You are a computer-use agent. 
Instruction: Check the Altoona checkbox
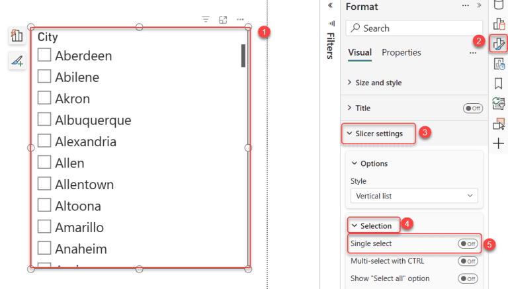(44, 205)
